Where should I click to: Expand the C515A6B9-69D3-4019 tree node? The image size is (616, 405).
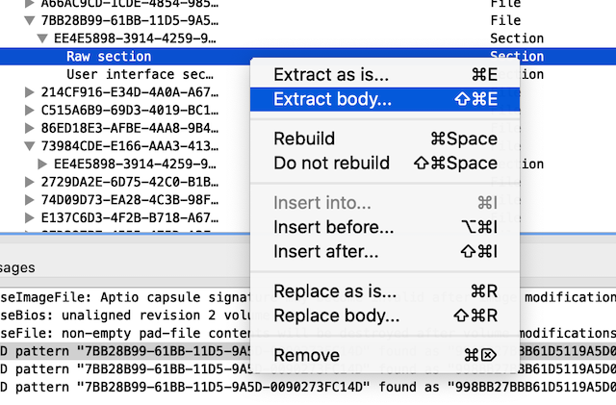30,111
